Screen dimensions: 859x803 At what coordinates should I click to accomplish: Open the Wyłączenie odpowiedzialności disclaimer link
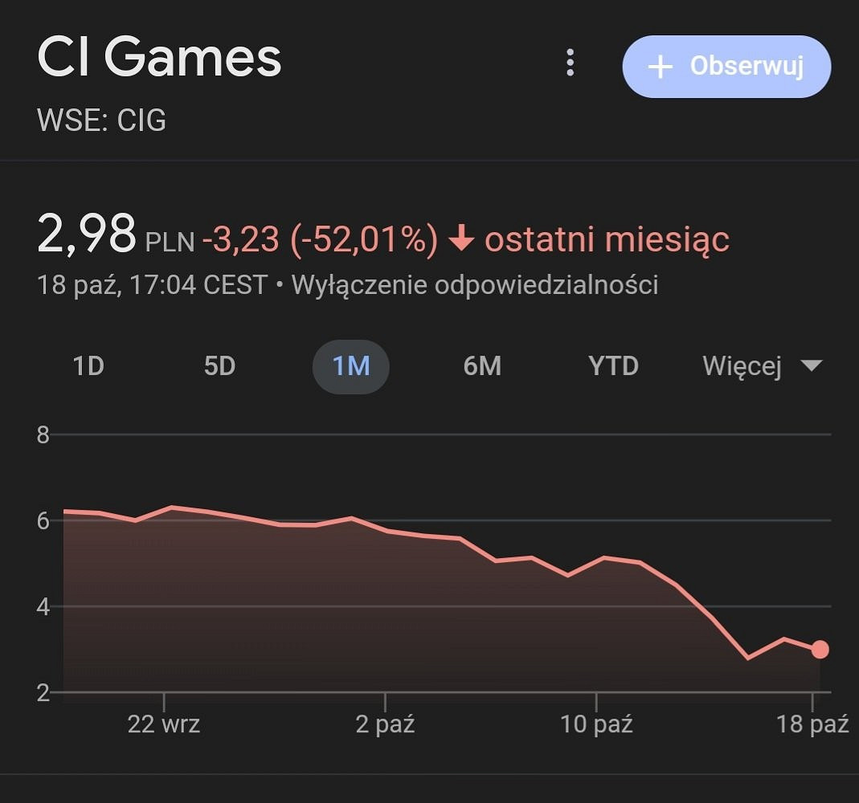[475, 284]
